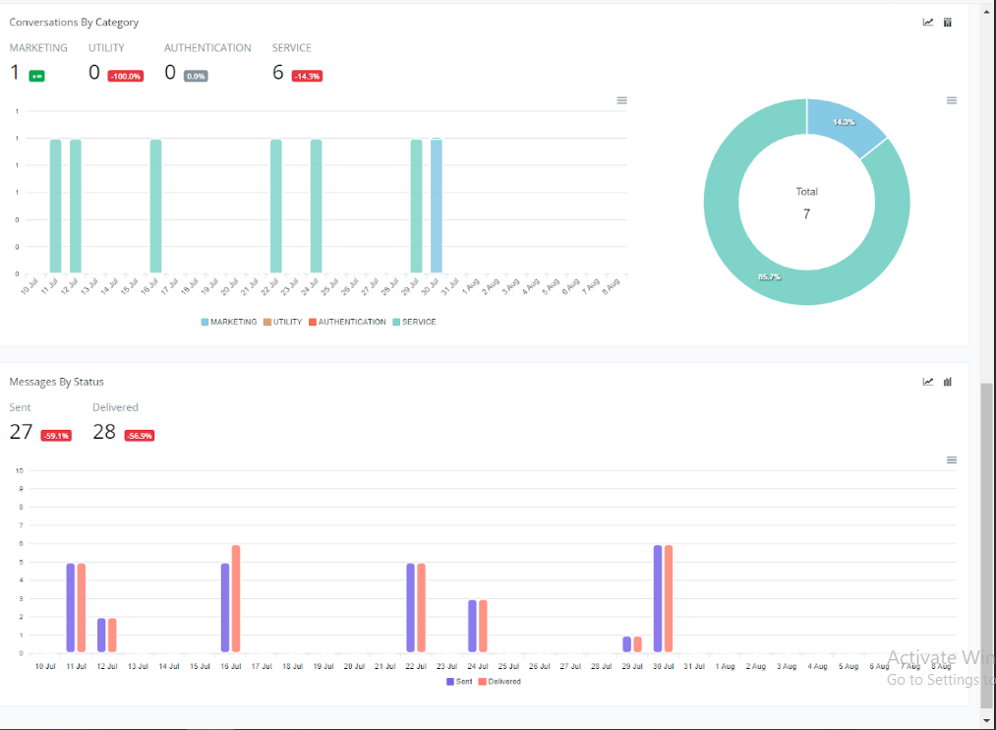
Task: Click the -14.3% badge beside SERVICE count
Action: (x=307, y=76)
